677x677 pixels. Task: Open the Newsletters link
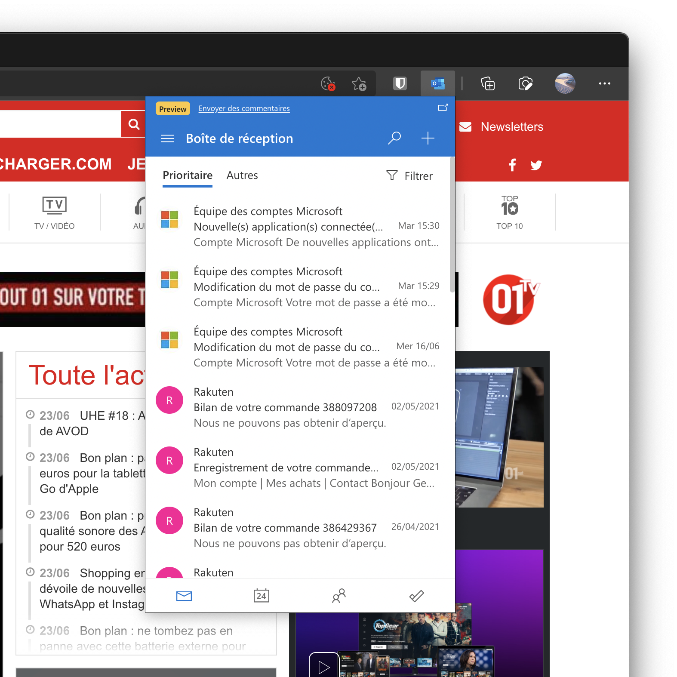pos(501,127)
